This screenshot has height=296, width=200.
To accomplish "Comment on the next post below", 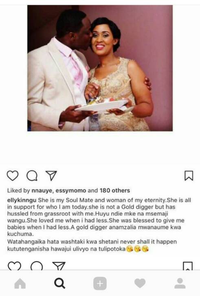I will [37, 266].
